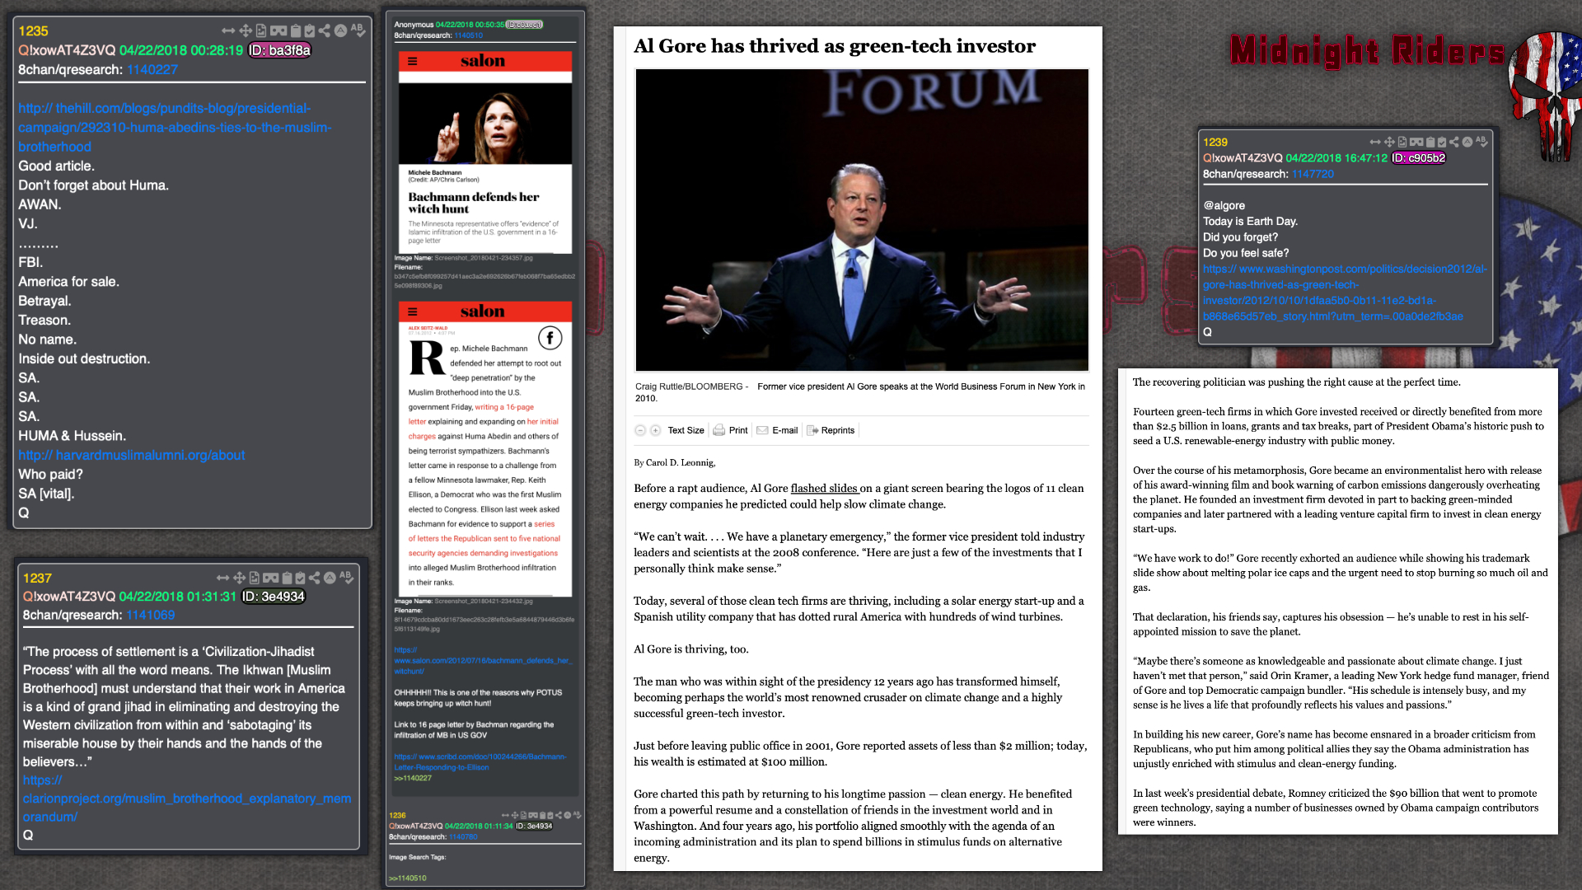Open the upper Salon hamburger menu
This screenshot has height=890, width=1582.
click(412, 61)
